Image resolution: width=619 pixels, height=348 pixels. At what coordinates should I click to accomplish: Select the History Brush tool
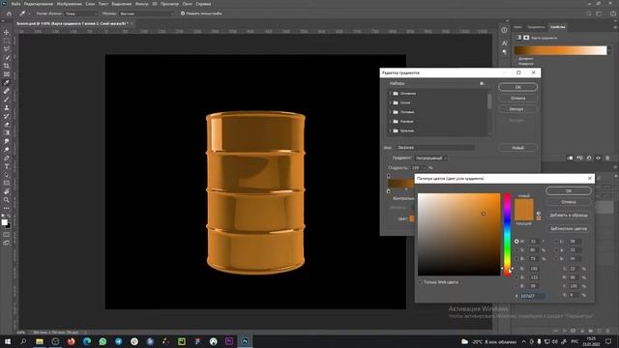pyautogui.click(x=7, y=116)
